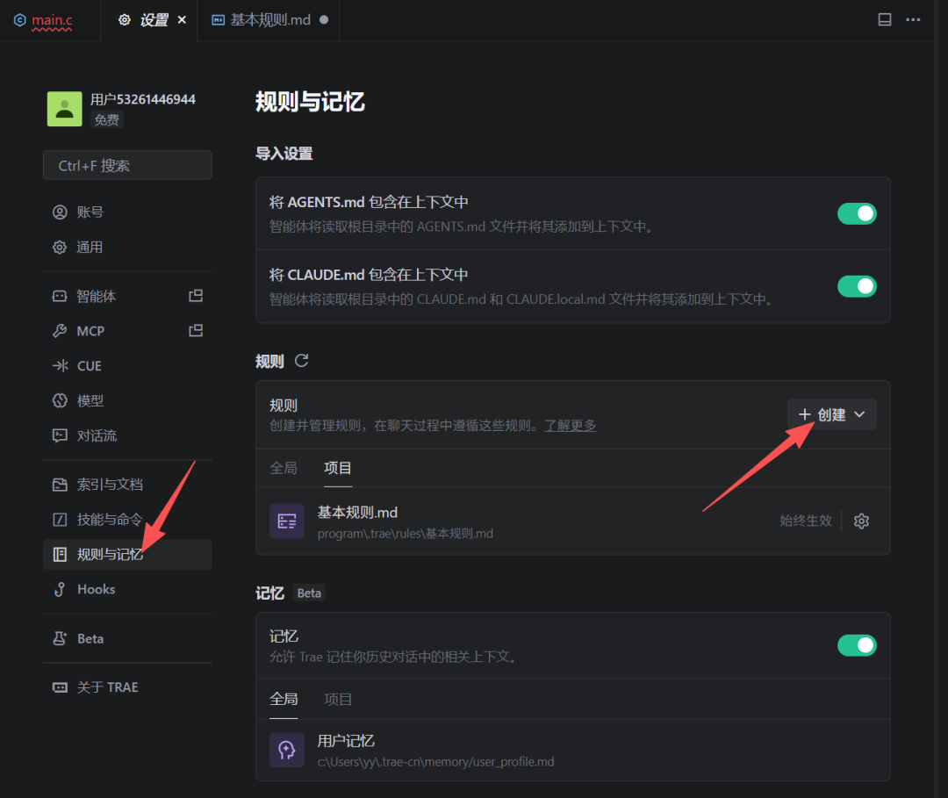This screenshot has height=798, width=948.
Task: Click the user avatar image
Action: tap(65, 109)
